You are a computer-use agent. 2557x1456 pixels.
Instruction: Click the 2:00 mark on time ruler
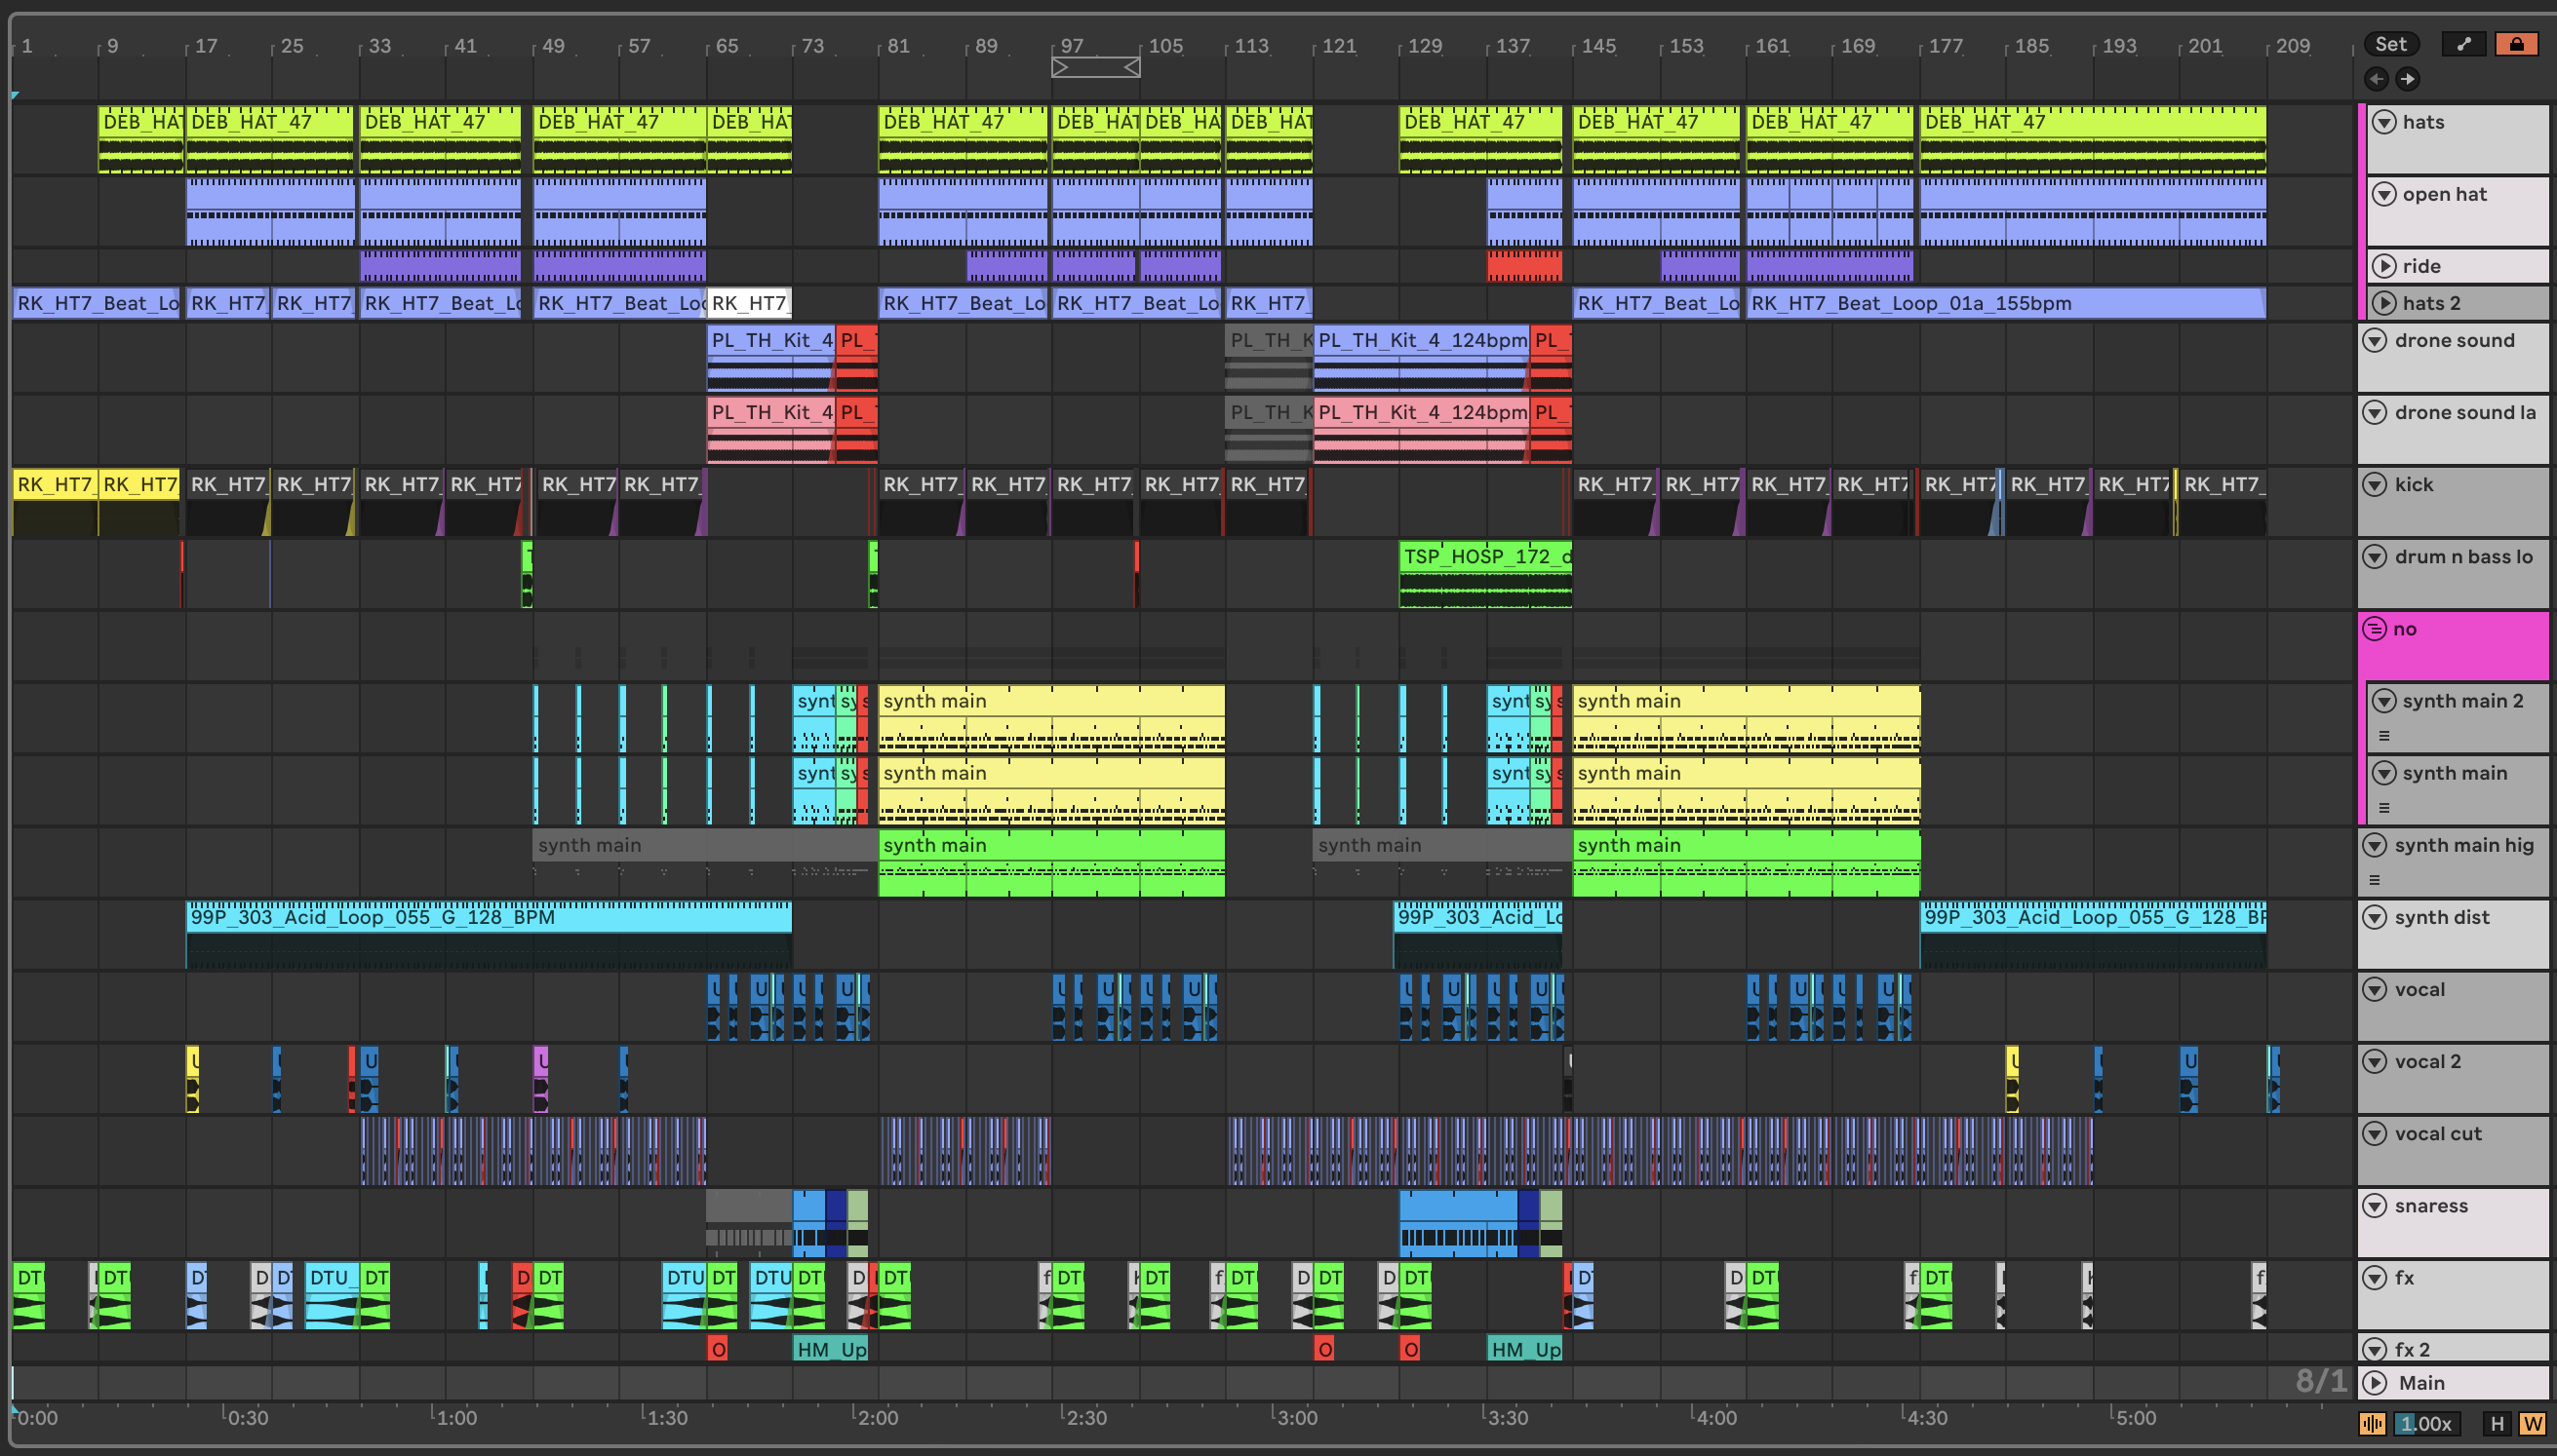click(x=877, y=1417)
